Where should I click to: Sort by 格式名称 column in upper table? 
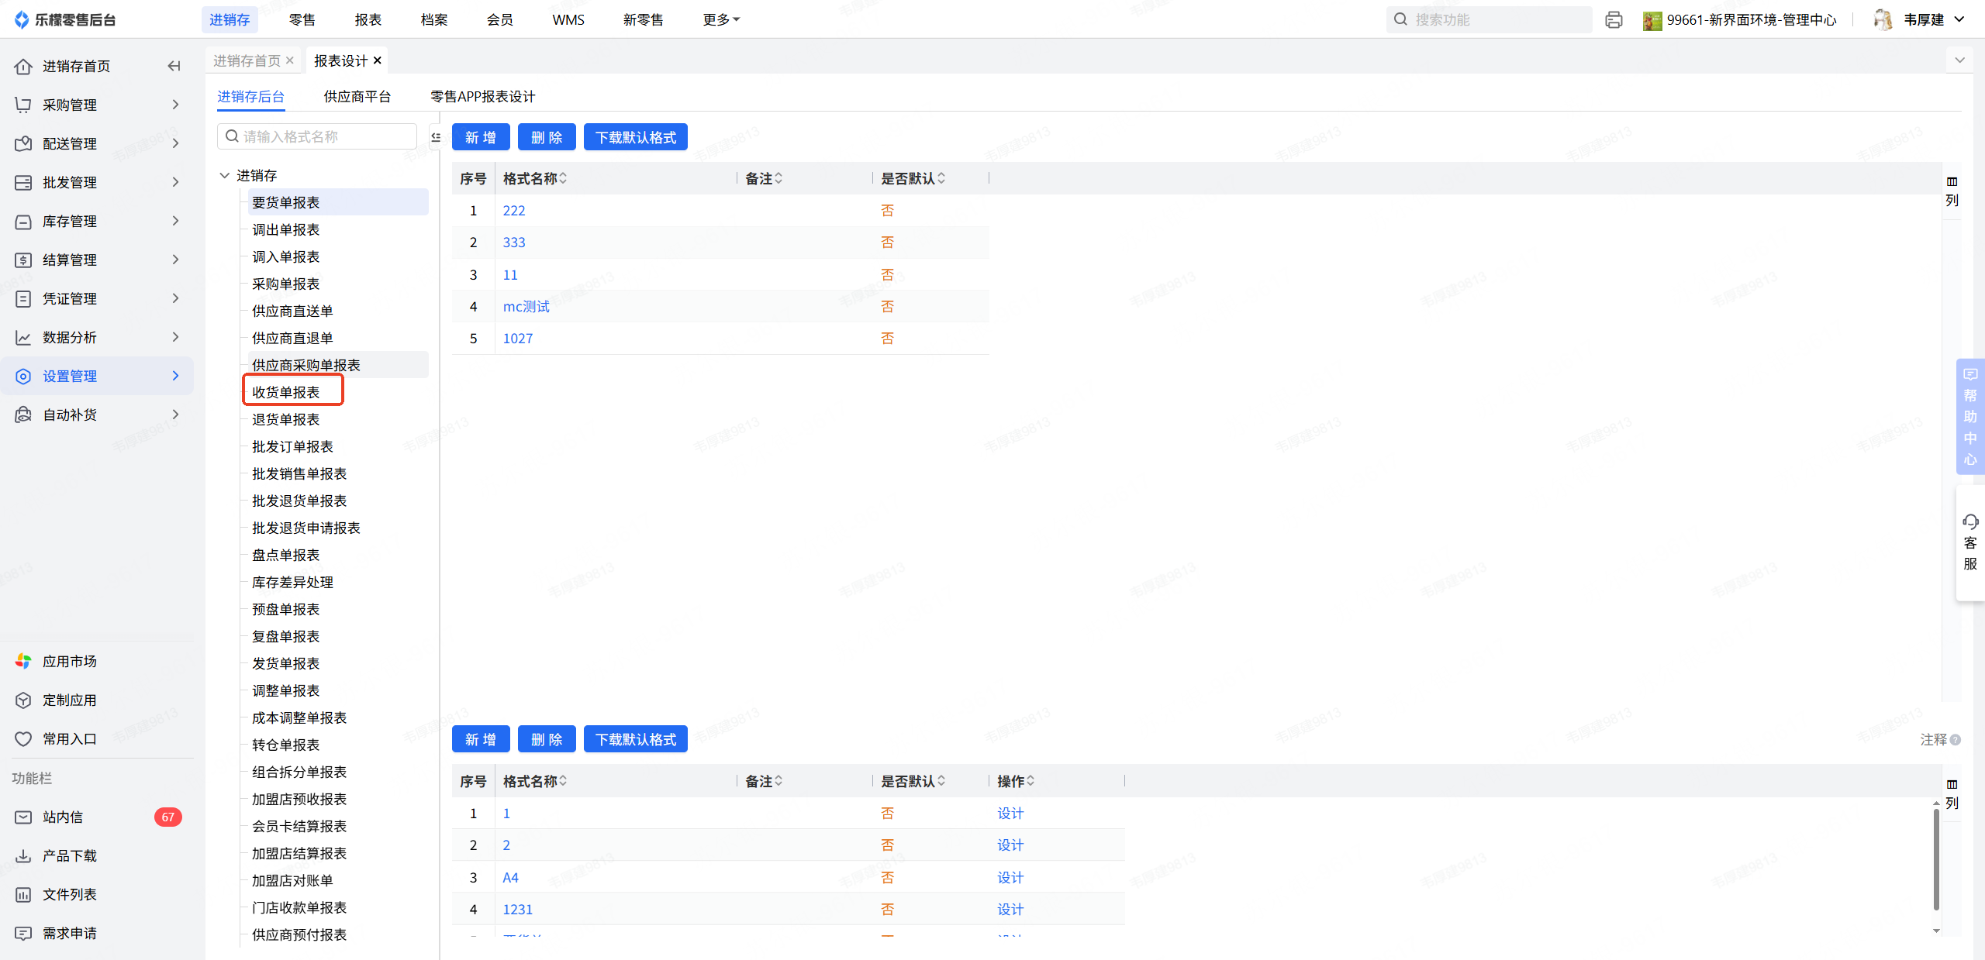point(563,178)
